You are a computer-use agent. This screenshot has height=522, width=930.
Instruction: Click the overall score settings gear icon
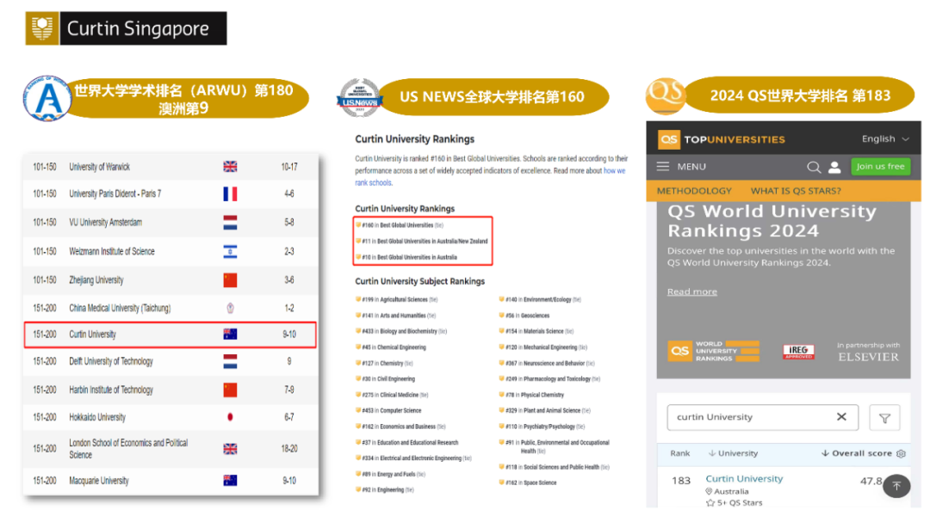coord(901,453)
